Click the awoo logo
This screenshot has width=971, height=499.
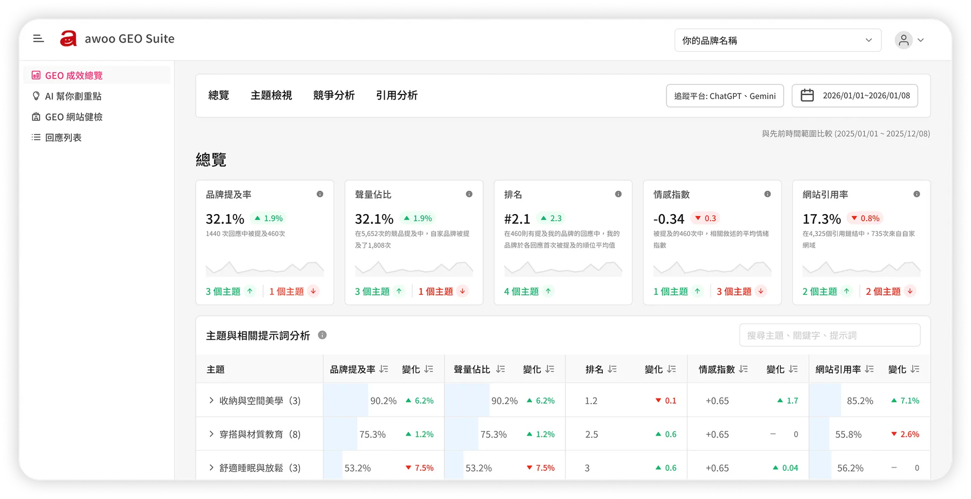tap(69, 38)
